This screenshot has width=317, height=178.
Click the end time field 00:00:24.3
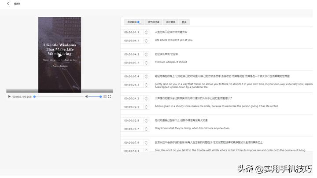[133, 85]
